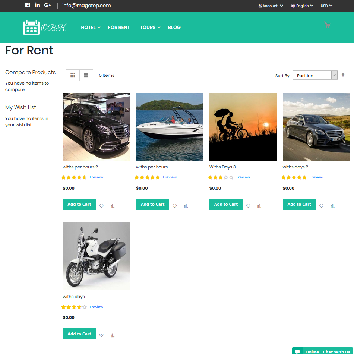Screen dimensions: 354x354
Task: Open the motorcycle product thumbnail
Action: click(x=97, y=256)
